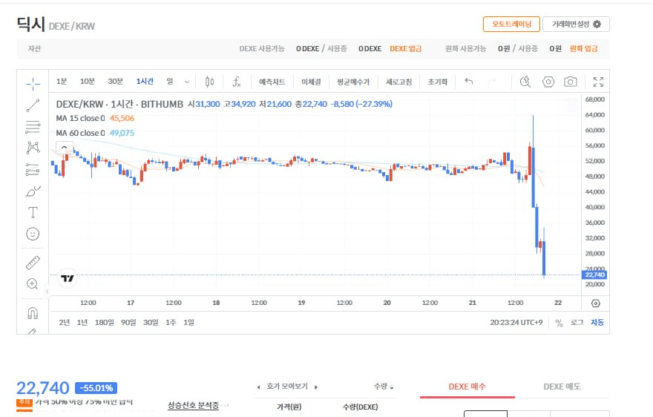
Task: Select the 일 daily interval
Action: pos(170,81)
